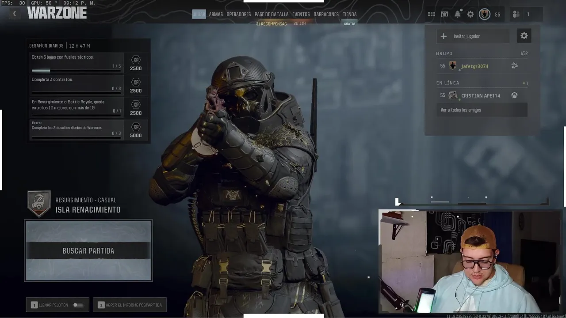Click CRISTIAN APE114's emblem avatar

coord(453,95)
